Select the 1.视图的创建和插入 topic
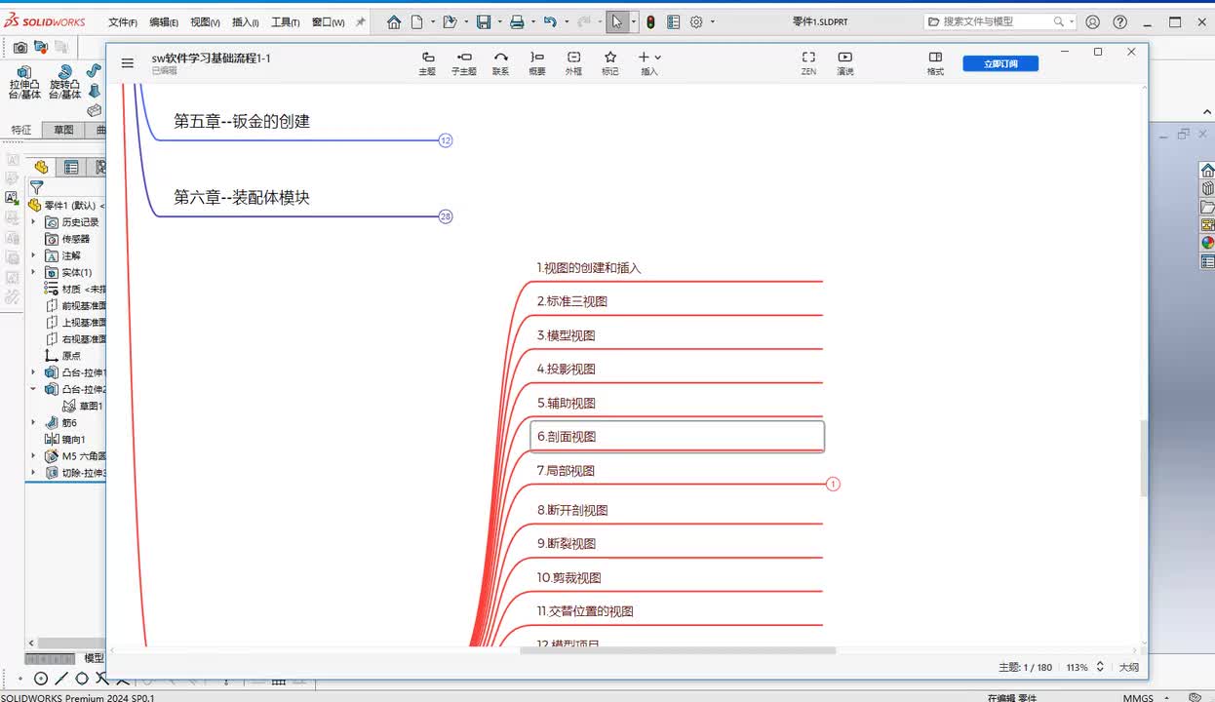Viewport: 1215px width, 702px height. pyautogui.click(x=589, y=267)
